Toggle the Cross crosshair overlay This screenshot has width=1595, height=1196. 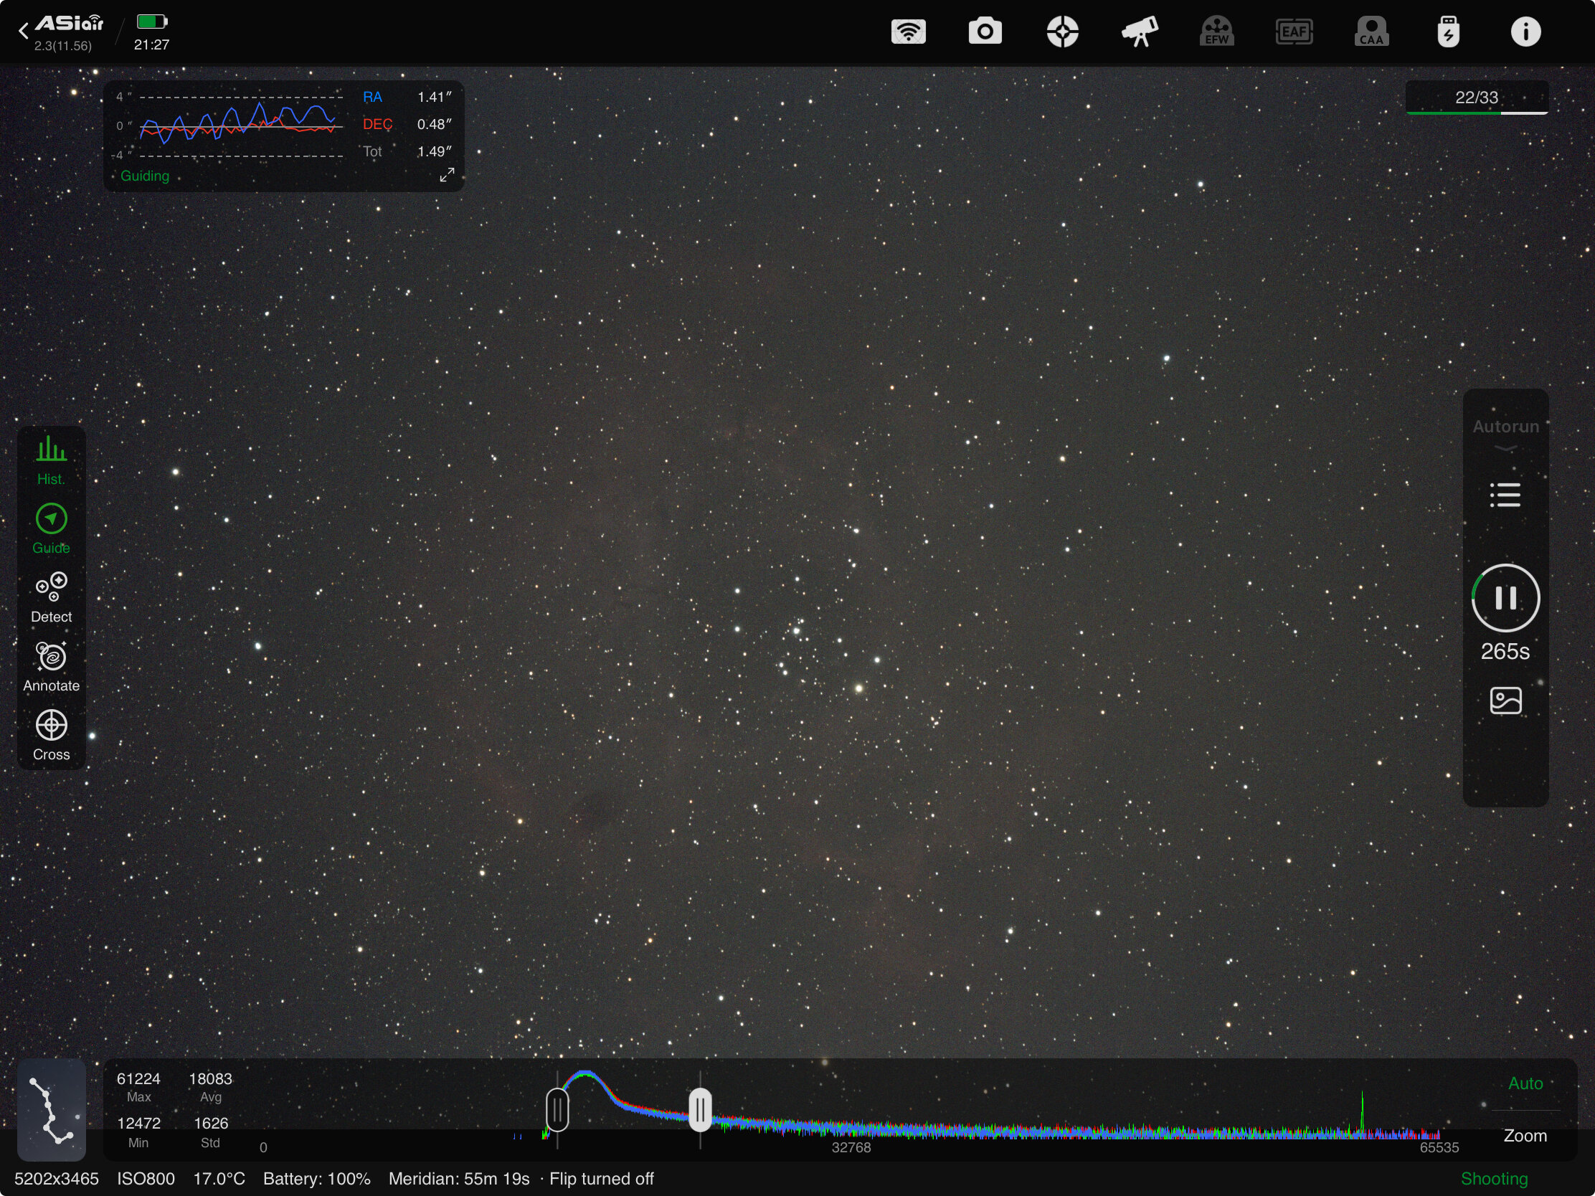pos(51,735)
